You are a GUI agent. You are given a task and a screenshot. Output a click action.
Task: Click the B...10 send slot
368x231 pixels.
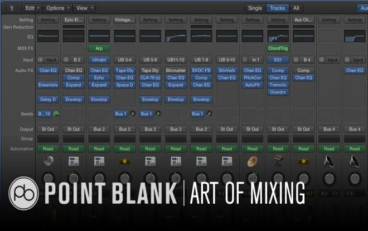[45, 114]
